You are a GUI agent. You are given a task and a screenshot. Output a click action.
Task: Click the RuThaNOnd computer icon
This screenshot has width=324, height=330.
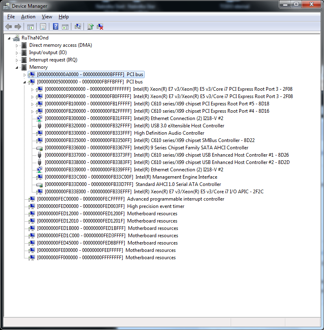(16, 38)
